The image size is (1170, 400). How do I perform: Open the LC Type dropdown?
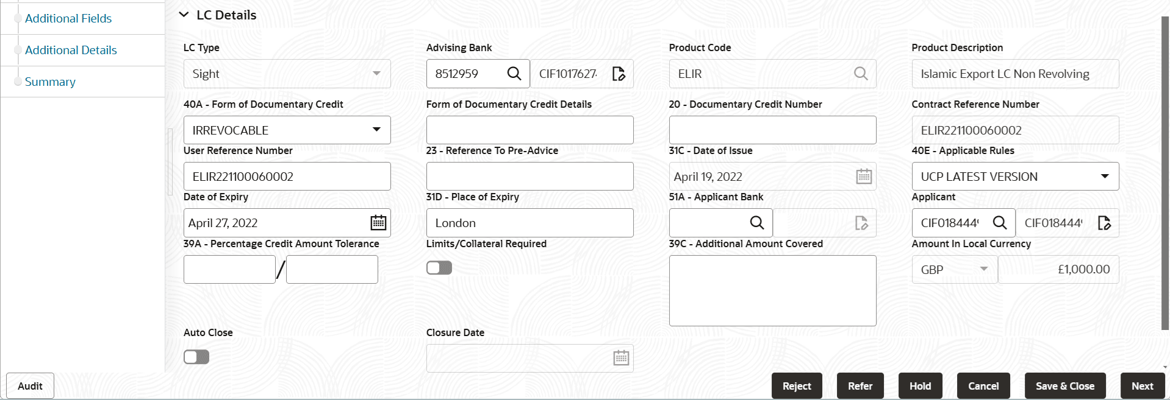[376, 73]
